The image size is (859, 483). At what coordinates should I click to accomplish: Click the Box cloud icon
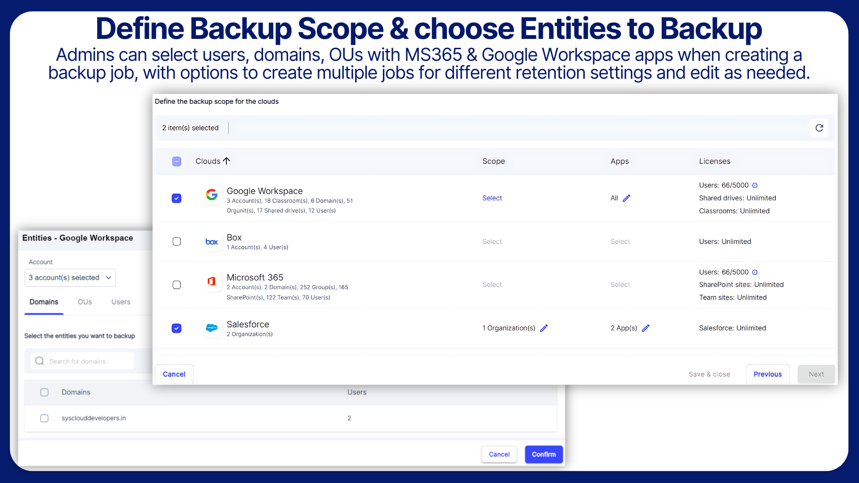tap(212, 241)
